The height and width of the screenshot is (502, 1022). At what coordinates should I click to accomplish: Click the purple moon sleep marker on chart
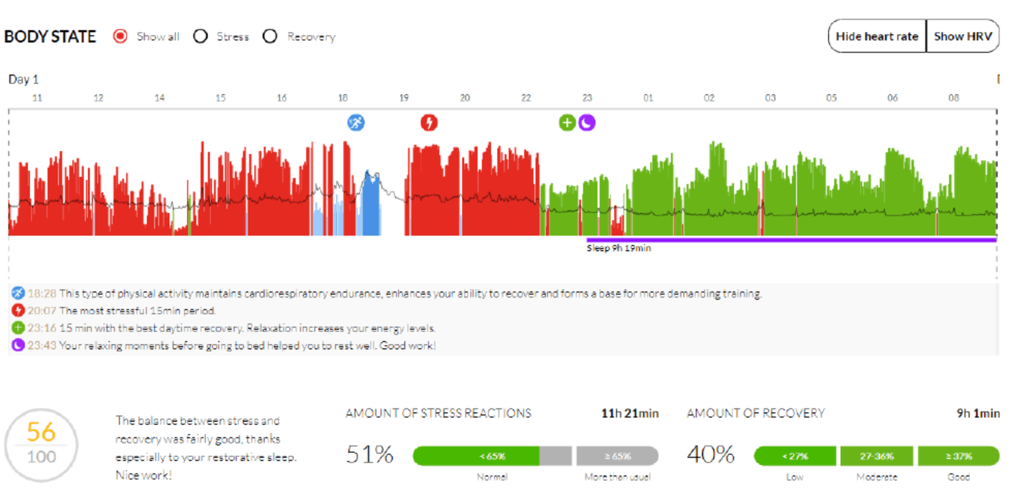pyautogui.click(x=587, y=123)
